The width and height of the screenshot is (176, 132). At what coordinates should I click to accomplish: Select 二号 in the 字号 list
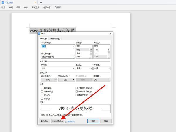pyautogui.click(x=100, y=57)
